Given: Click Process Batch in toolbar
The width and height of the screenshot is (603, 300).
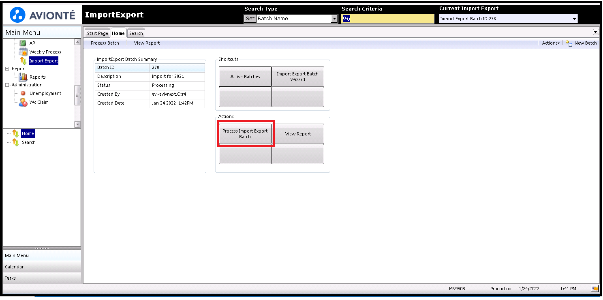Looking at the screenshot, I should pos(105,43).
